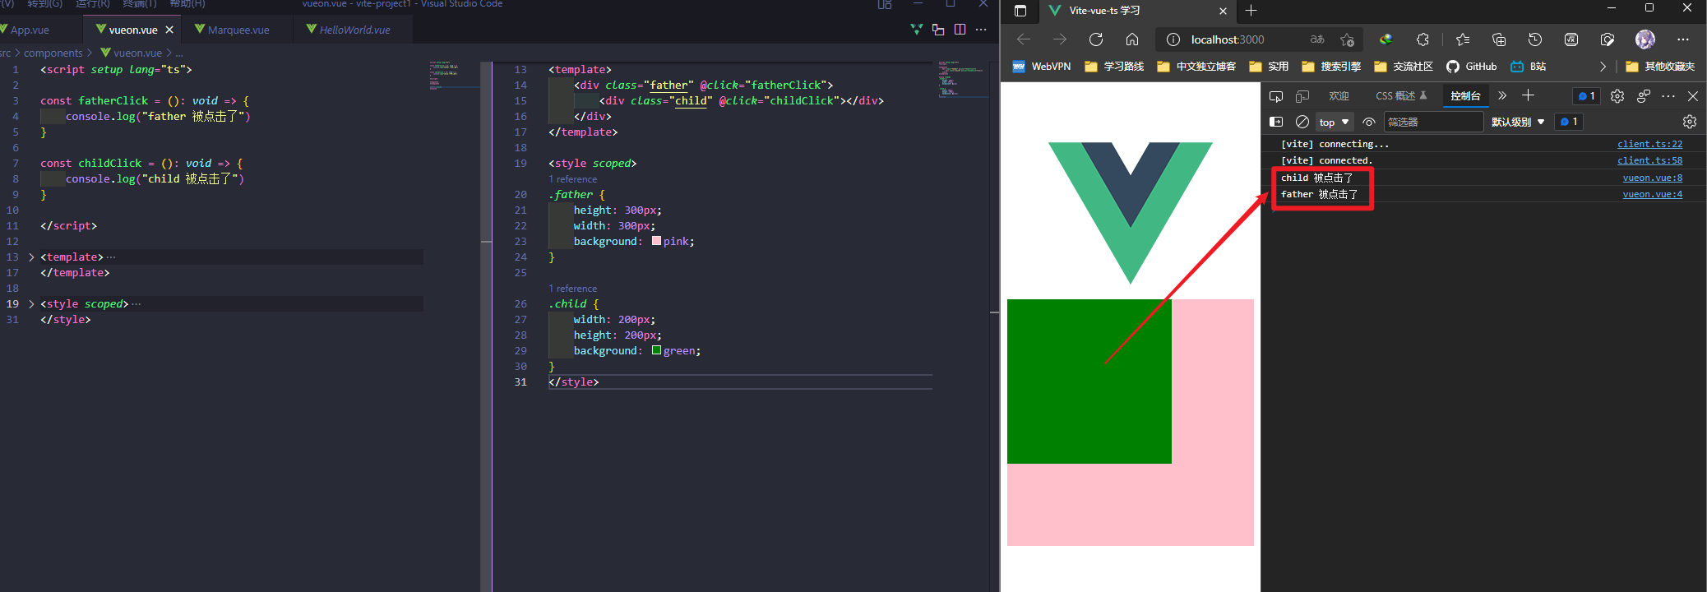Close the DevTools panel

pyautogui.click(x=1693, y=96)
